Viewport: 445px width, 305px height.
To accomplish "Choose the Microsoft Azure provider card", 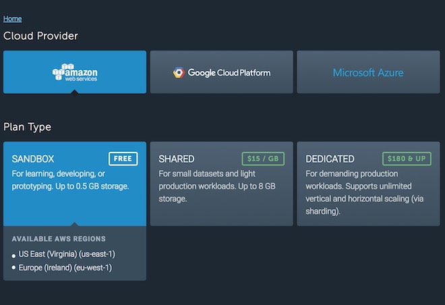I will point(368,72).
